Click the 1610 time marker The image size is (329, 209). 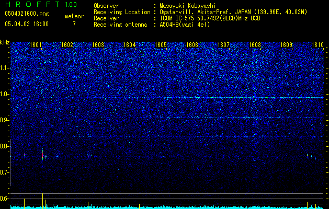point(317,45)
